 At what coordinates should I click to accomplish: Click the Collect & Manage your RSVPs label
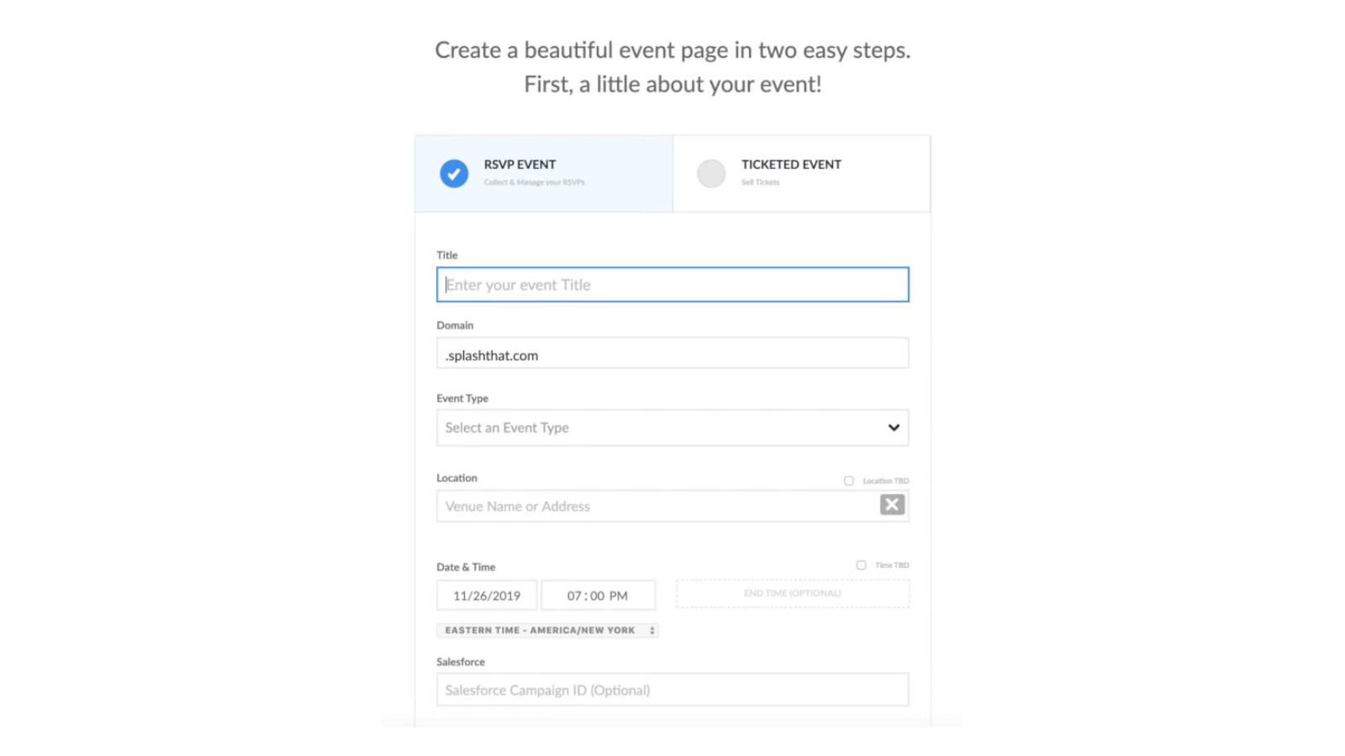tap(533, 181)
